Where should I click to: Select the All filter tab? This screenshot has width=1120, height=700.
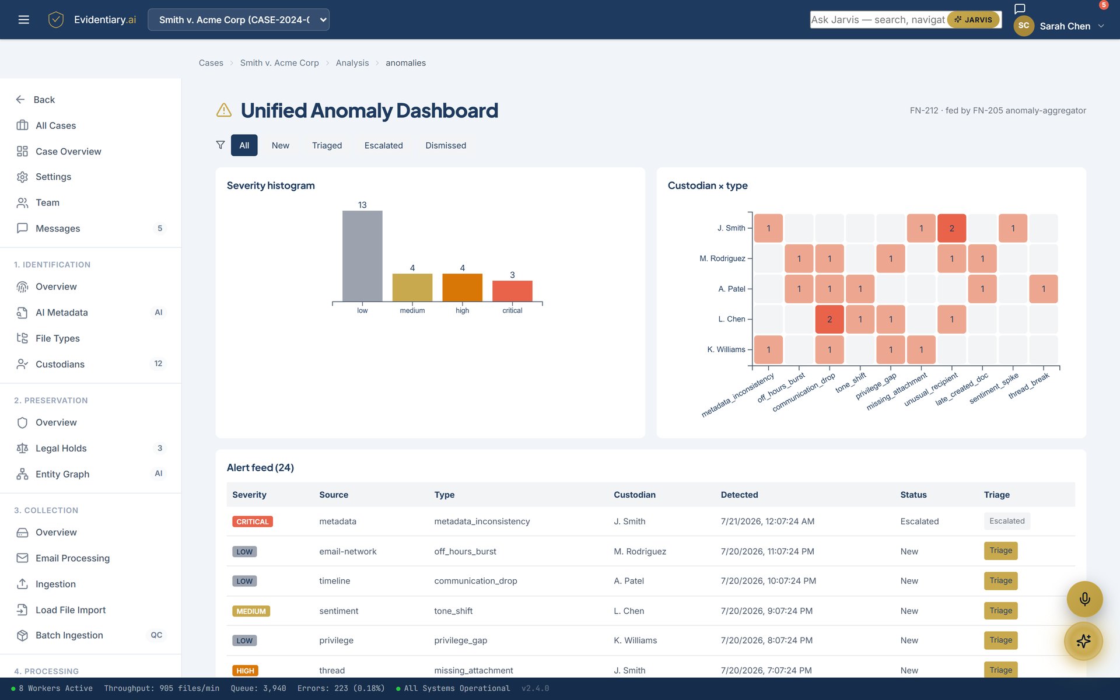point(244,145)
